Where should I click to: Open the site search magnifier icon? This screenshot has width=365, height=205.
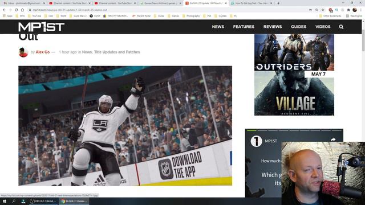click(x=341, y=27)
